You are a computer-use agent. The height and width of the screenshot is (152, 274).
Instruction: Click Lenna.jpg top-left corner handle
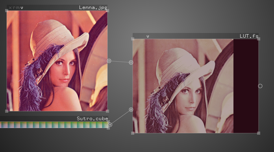click(x=7, y=11)
